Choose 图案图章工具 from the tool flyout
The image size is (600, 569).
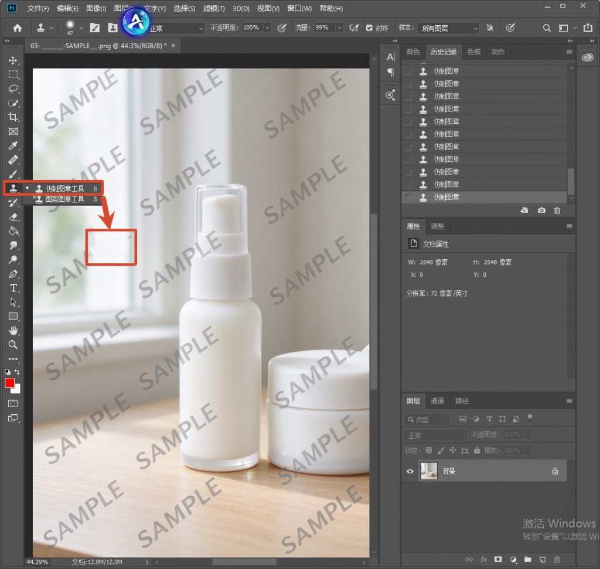click(63, 199)
